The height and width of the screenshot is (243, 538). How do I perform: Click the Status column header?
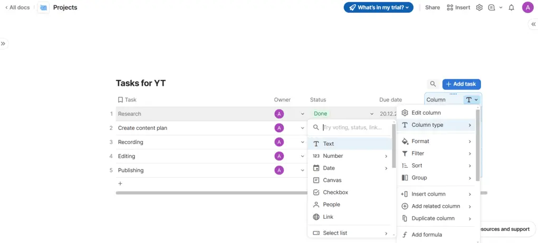[318, 99]
